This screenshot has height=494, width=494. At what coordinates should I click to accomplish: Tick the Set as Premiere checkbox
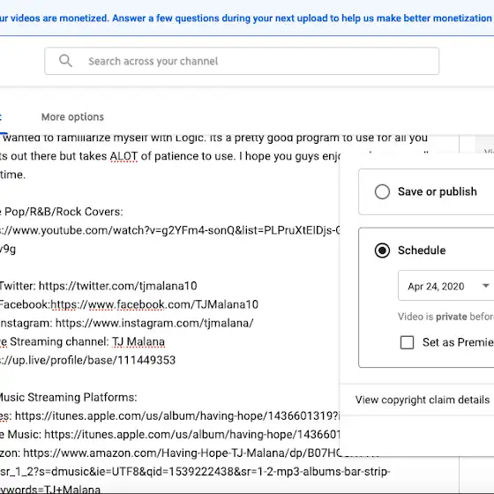click(407, 342)
